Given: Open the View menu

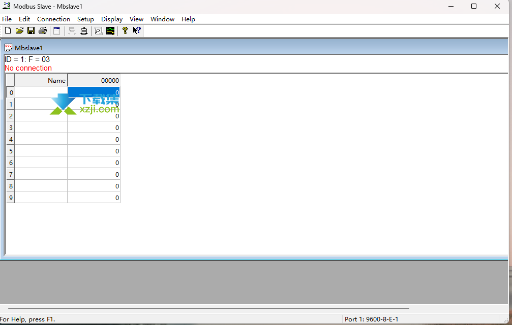Looking at the screenshot, I should click(136, 19).
